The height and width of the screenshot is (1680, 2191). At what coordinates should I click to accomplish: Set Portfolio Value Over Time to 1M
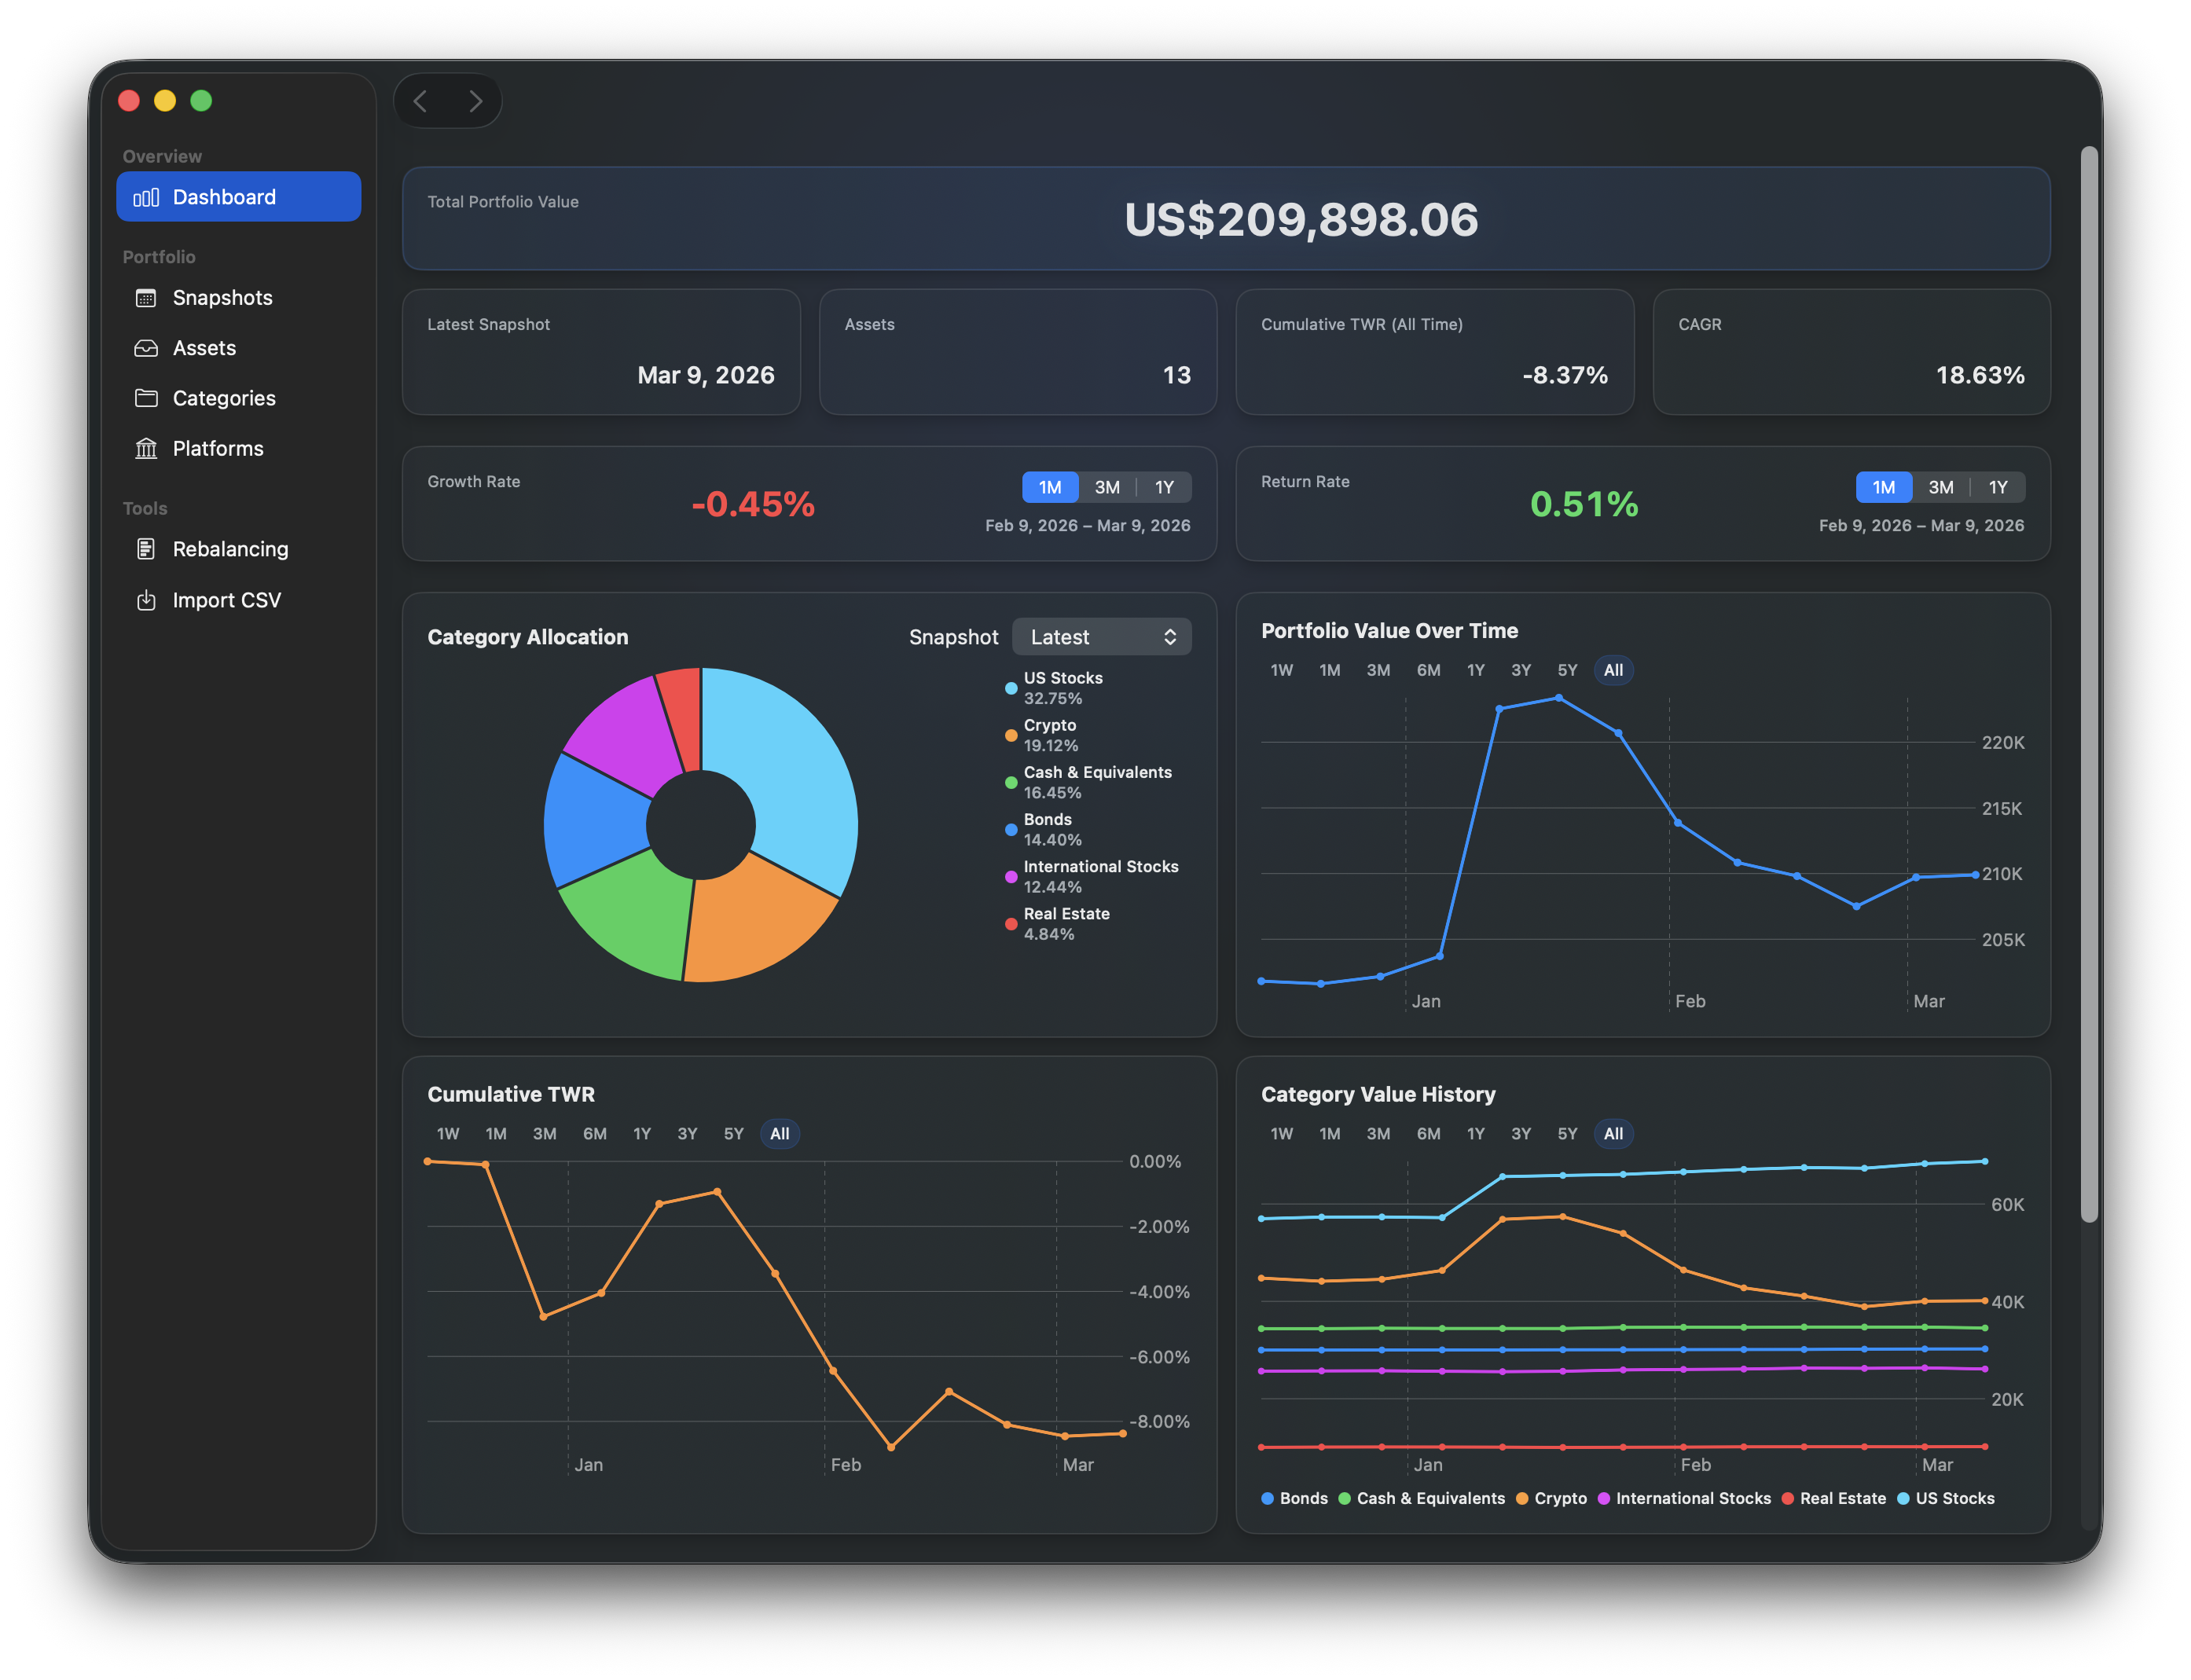(x=1330, y=670)
